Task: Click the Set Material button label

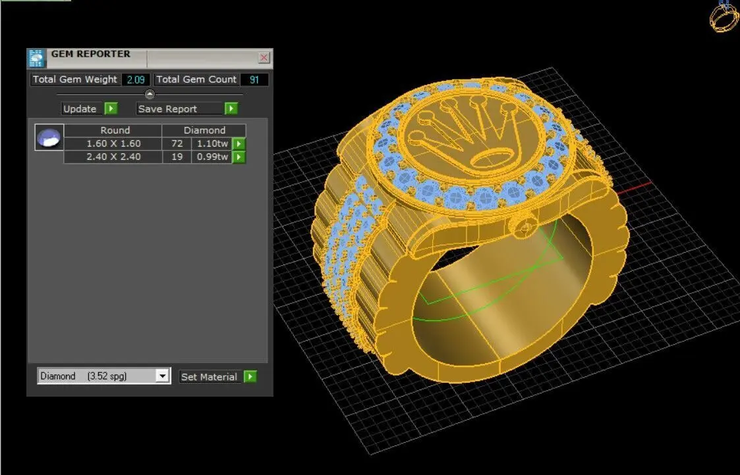Action: [x=209, y=377]
